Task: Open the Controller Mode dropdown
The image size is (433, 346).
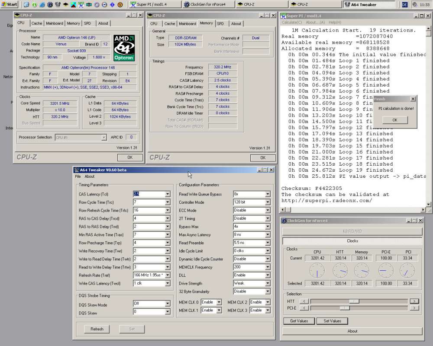Action: click(268, 202)
